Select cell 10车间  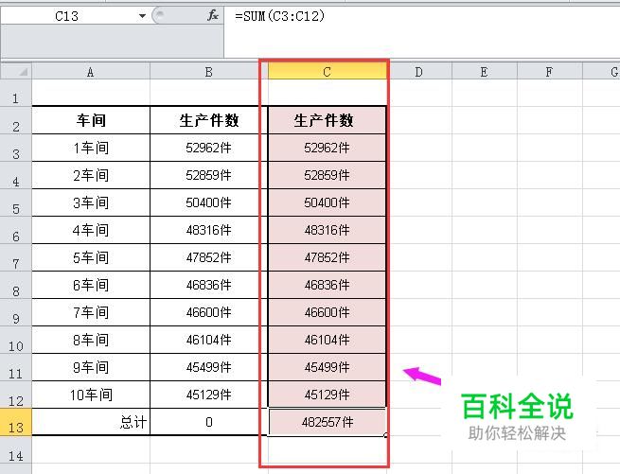(x=91, y=395)
